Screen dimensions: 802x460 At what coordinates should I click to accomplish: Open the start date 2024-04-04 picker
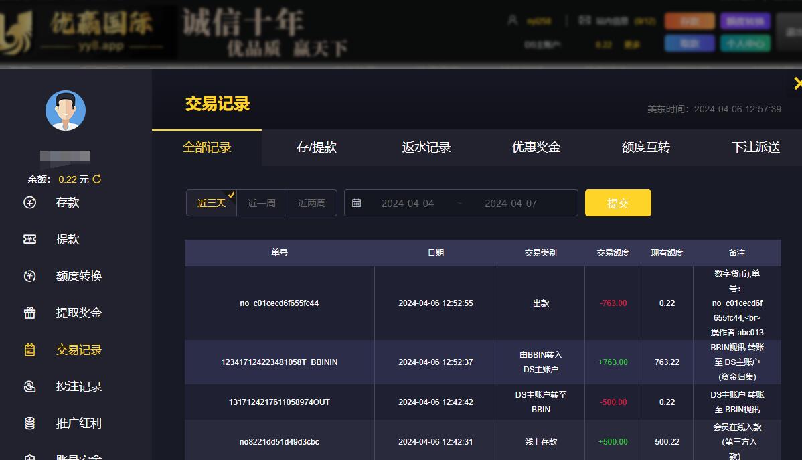click(x=408, y=203)
